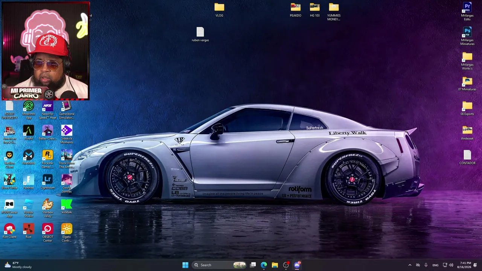The height and width of the screenshot is (271, 482).
Task: Select the FiveM desktop shortcut
Action: 29,133
